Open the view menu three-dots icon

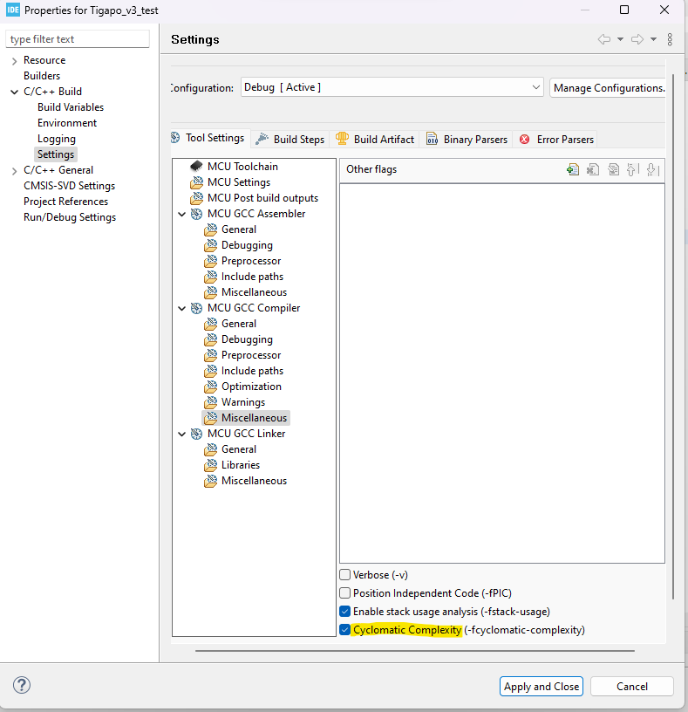(670, 39)
